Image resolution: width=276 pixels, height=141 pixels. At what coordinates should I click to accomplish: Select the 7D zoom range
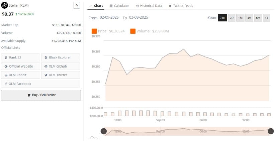pyautogui.click(x=232, y=18)
